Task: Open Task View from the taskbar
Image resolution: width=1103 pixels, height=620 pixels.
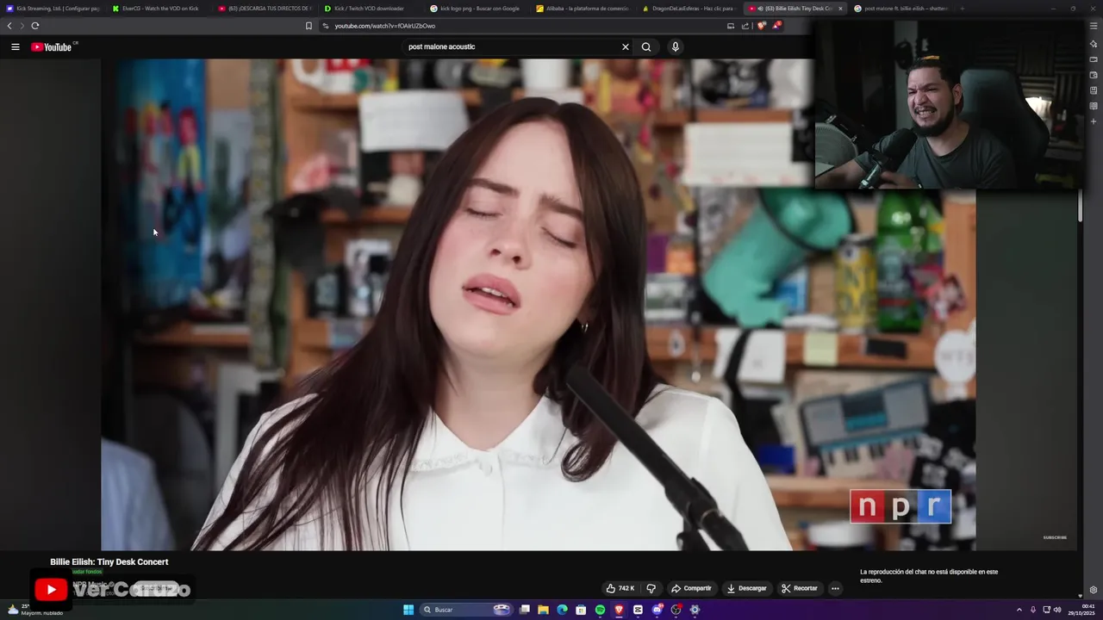Action: 524,610
